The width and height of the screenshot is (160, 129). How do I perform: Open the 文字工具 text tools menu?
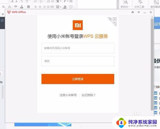pos(140,4)
